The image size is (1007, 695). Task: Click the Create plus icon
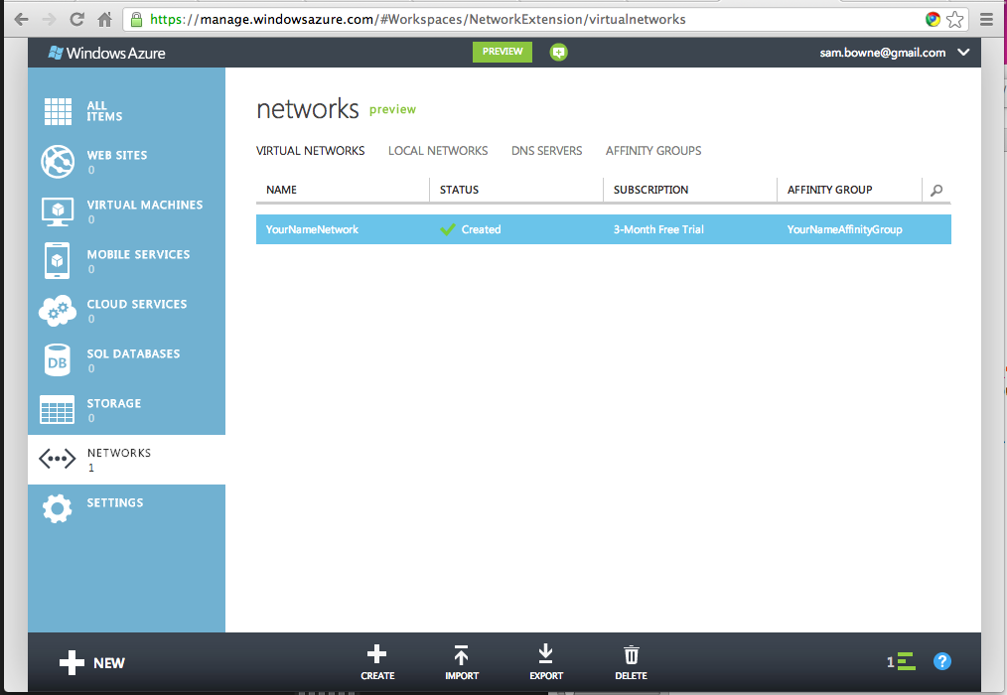point(377,654)
